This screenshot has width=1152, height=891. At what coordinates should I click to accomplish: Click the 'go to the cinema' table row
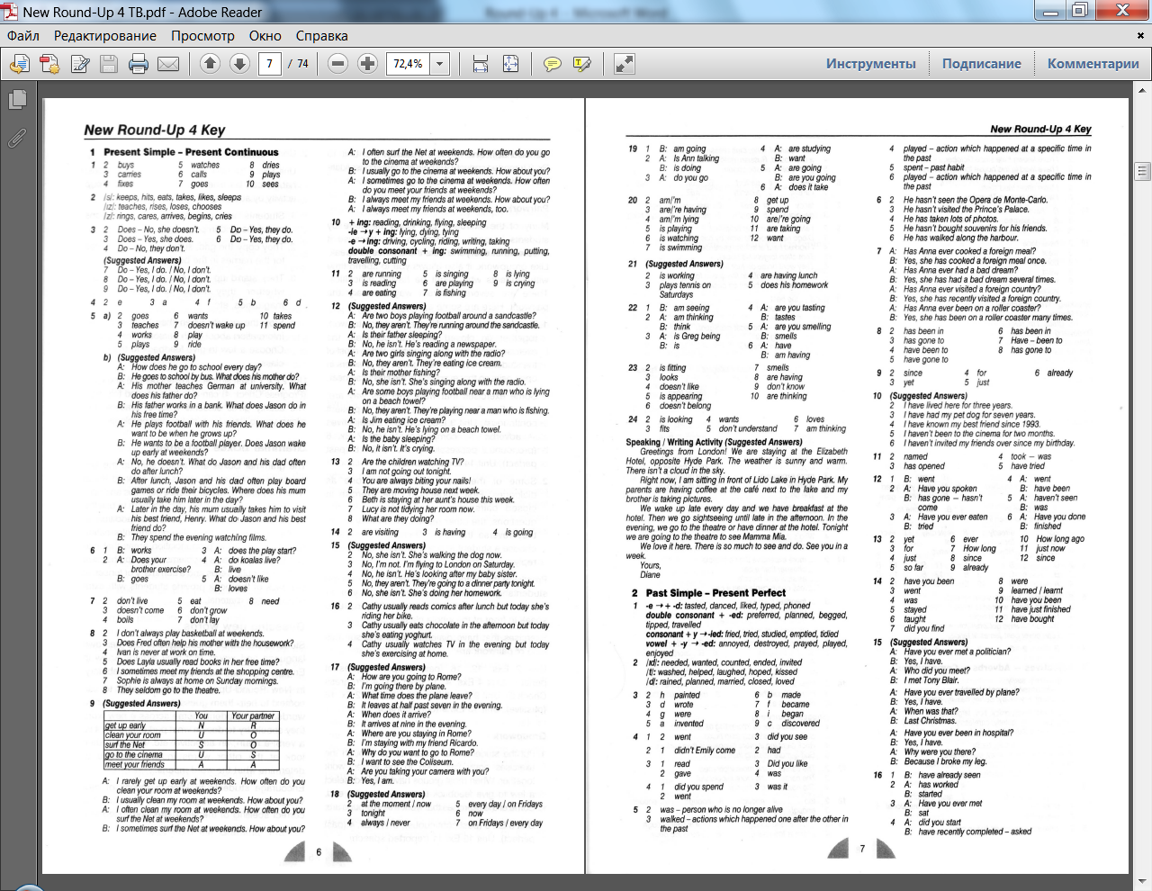click(x=191, y=755)
